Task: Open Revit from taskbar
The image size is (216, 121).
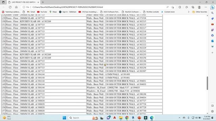Action: pos(133,118)
